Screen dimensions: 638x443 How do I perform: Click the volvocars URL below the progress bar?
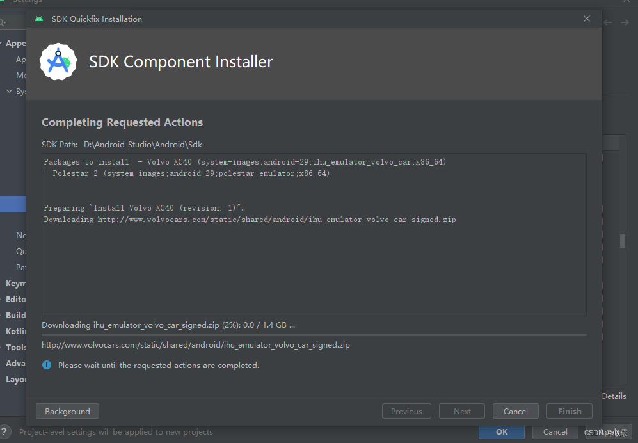[x=196, y=345]
